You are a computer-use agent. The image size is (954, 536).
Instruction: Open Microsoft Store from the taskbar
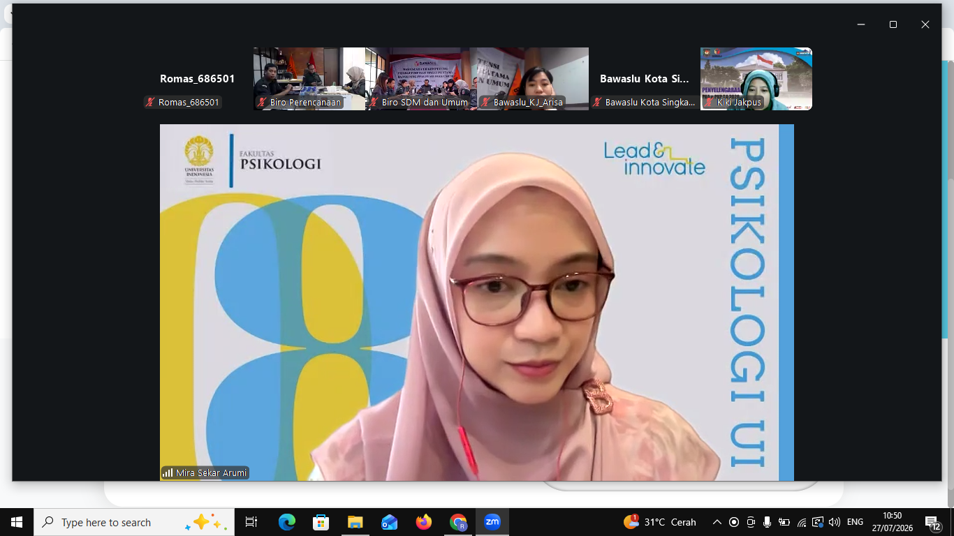(x=321, y=522)
